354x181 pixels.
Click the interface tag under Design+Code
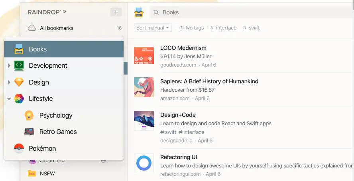191,132
